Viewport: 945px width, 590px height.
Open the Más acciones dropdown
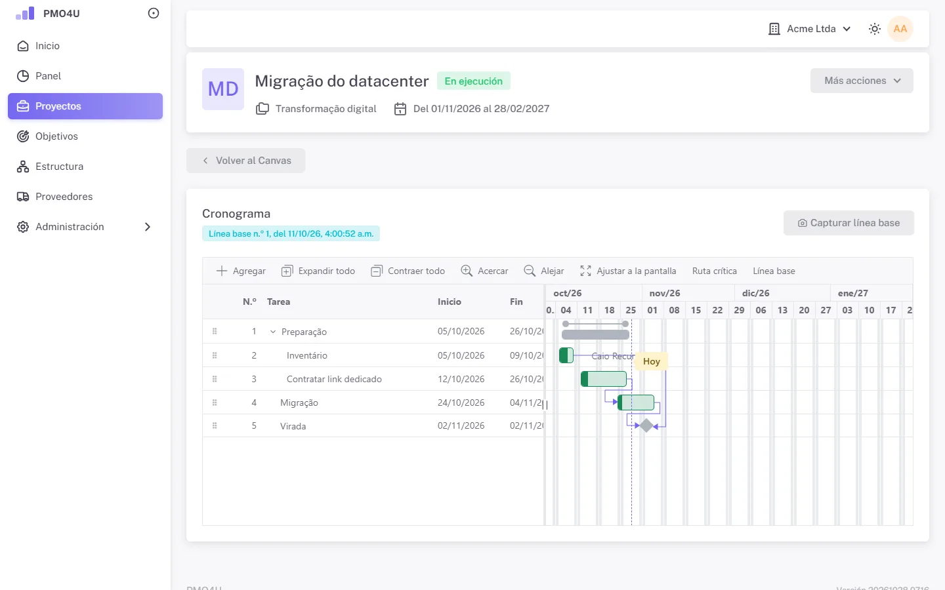862,81
